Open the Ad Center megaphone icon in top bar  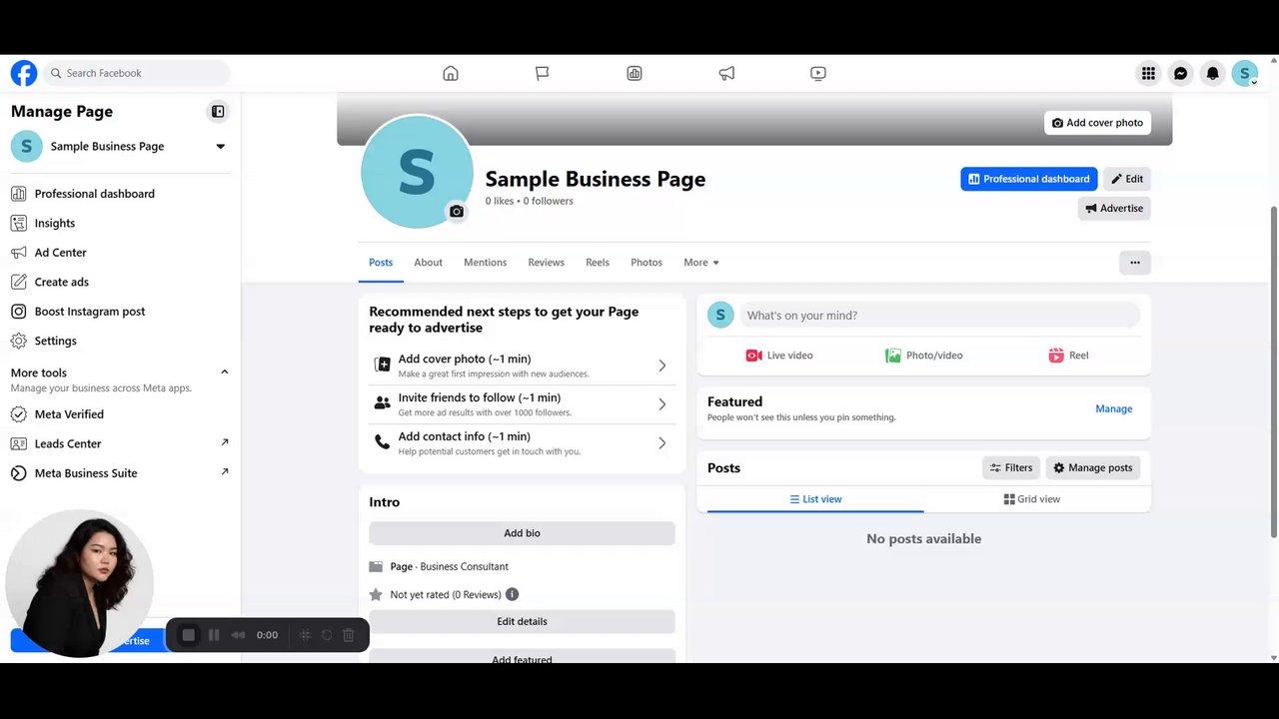click(726, 73)
